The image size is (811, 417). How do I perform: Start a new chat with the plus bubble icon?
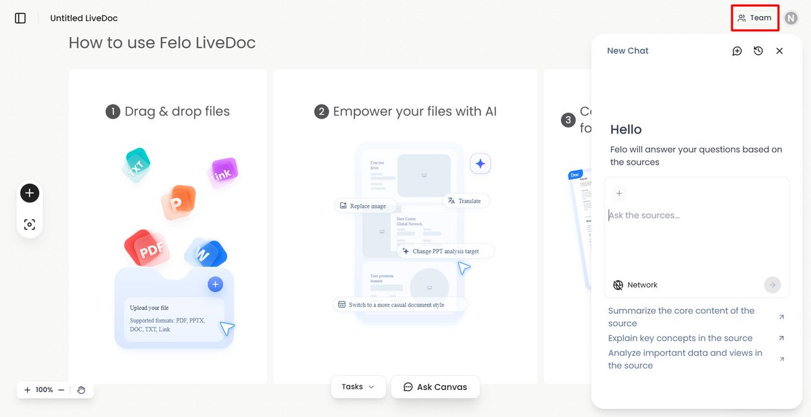click(737, 51)
